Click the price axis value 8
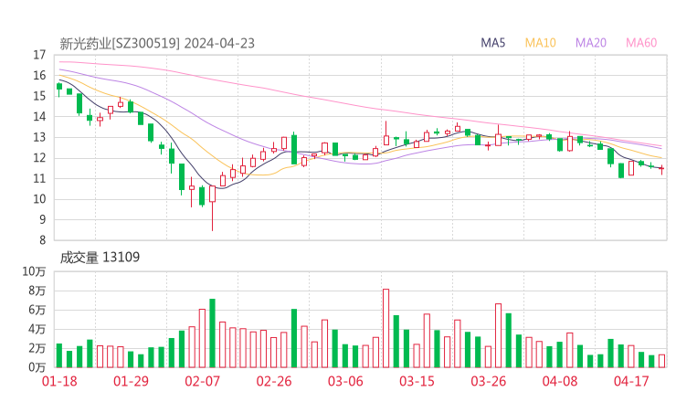Image resolution: width=676 pixels, height=402 pixels. pyautogui.click(x=42, y=240)
